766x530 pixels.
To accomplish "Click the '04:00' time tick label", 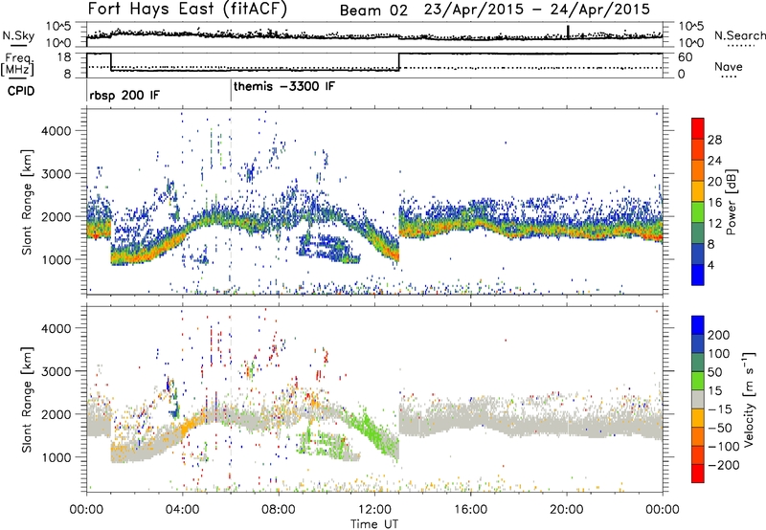I will [x=182, y=510].
